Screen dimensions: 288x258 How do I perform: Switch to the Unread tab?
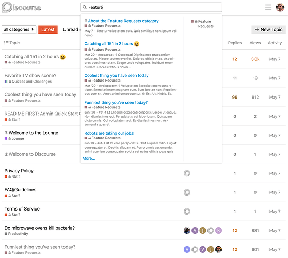(71, 29)
